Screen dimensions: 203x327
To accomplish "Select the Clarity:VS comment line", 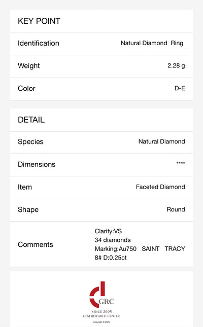I will [x=108, y=231].
